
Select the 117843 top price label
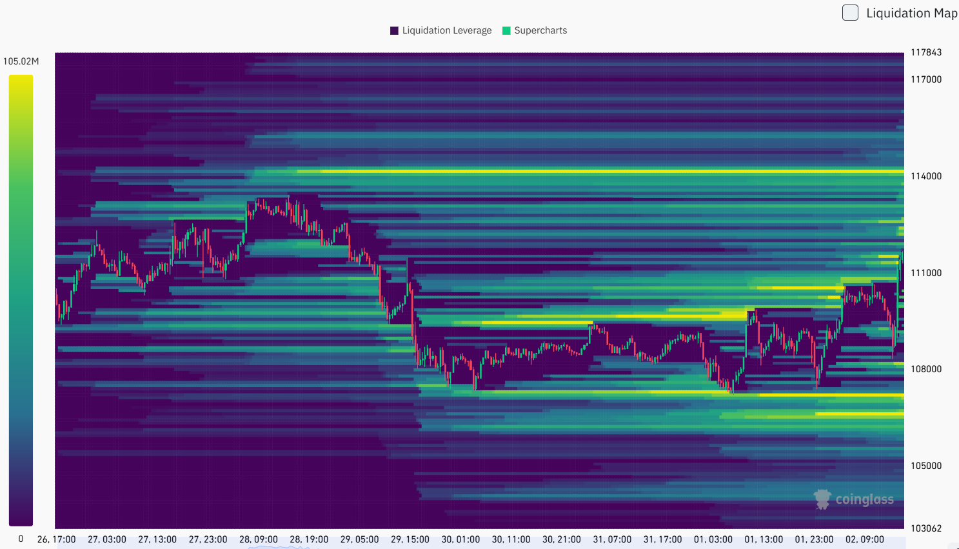925,52
